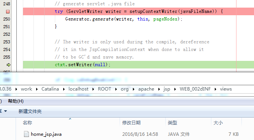This screenshot has height=140, width=254.
Task: Click the 'generate servlet .java file' comment
Action: pos(95,4)
